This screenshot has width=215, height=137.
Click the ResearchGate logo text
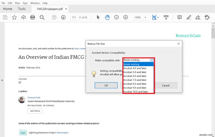pyautogui.click(x=188, y=36)
